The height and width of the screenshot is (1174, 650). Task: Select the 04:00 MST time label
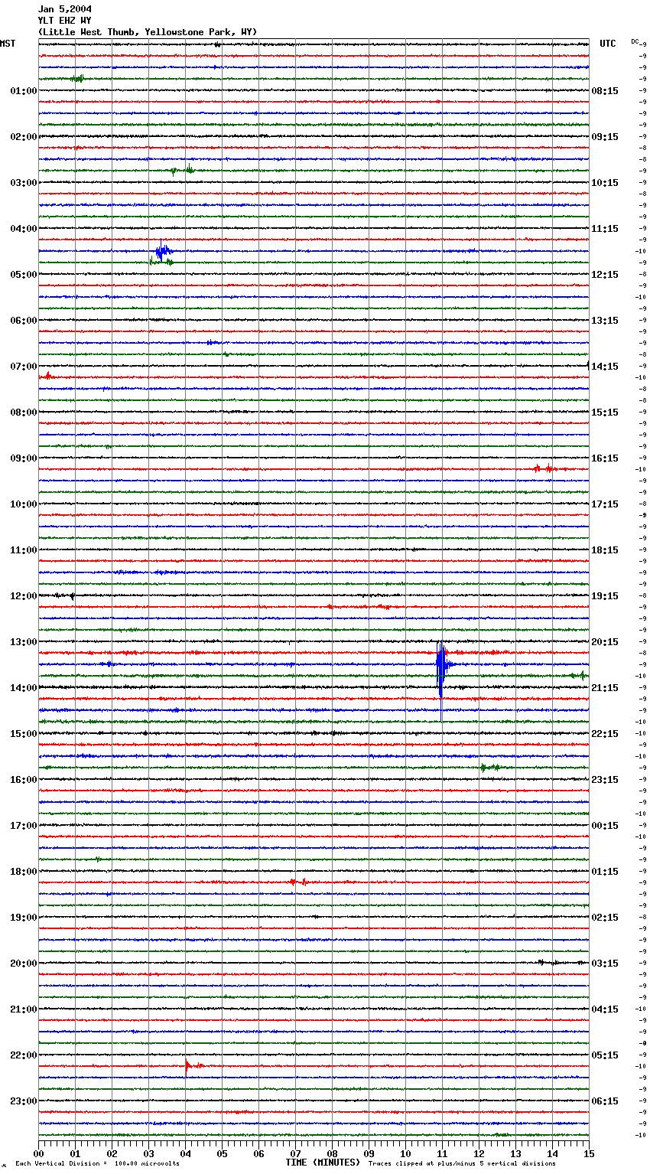[x=23, y=229]
